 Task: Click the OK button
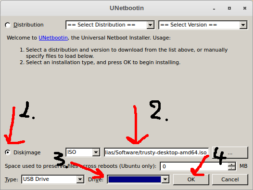click(191, 179)
